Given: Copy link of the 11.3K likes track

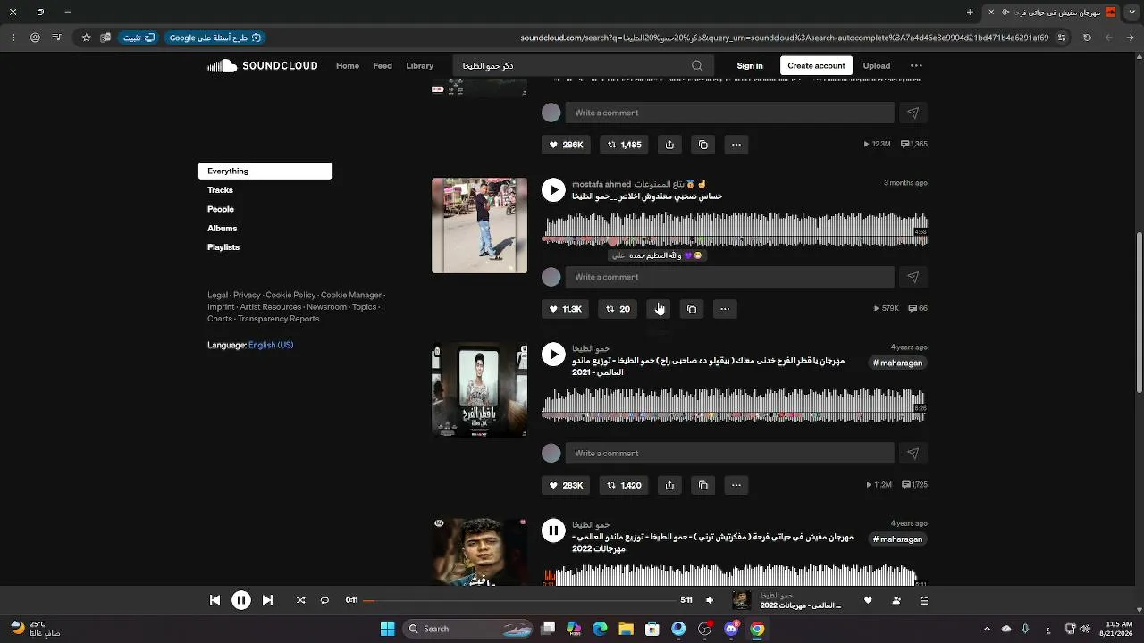Looking at the screenshot, I should (x=692, y=309).
